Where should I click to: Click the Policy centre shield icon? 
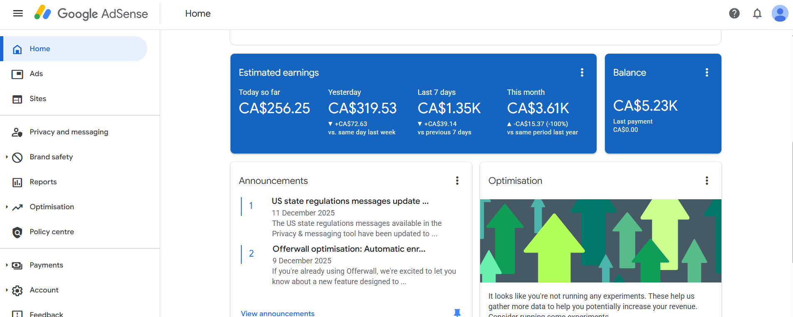pos(17,232)
